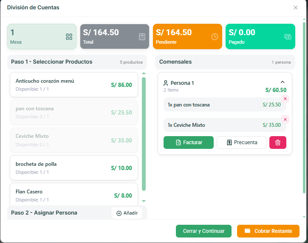Click the Facturar button label
308x243 pixels.
tap(192, 142)
